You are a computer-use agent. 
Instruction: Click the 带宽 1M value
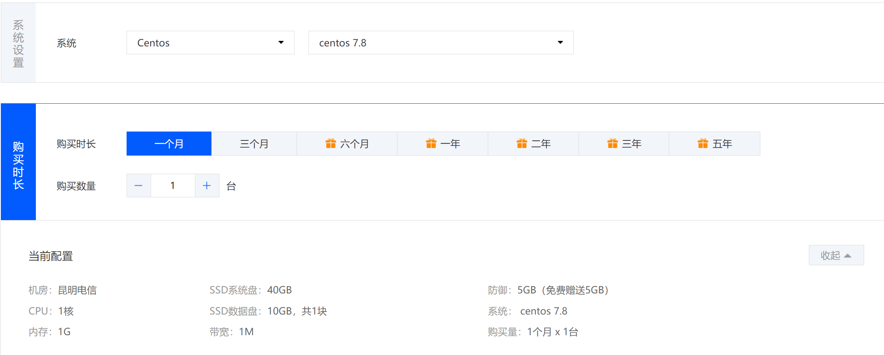tap(246, 332)
